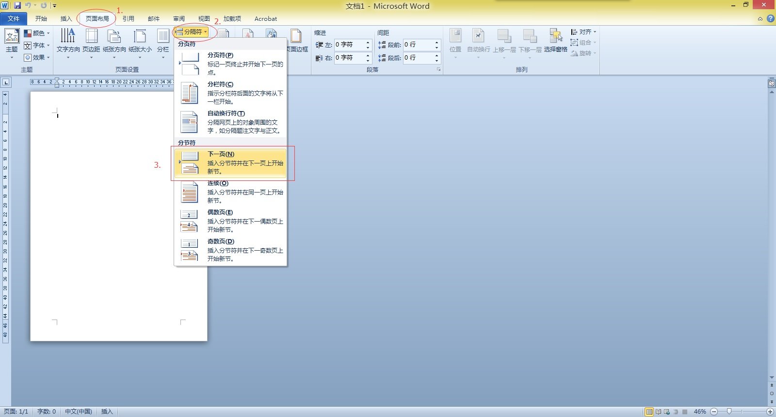Select the outline view icon
This screenshot has width=776, height=417.
point(676,412)
